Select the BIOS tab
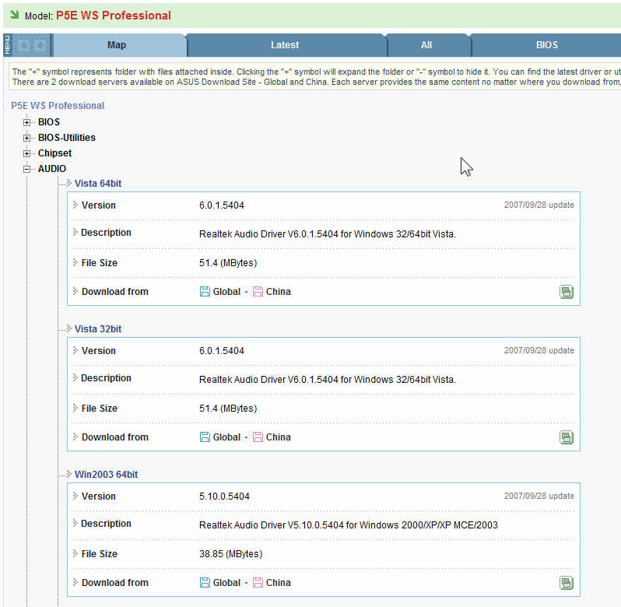The width and height of the screenshot is (621, 607). coord(546,45)
